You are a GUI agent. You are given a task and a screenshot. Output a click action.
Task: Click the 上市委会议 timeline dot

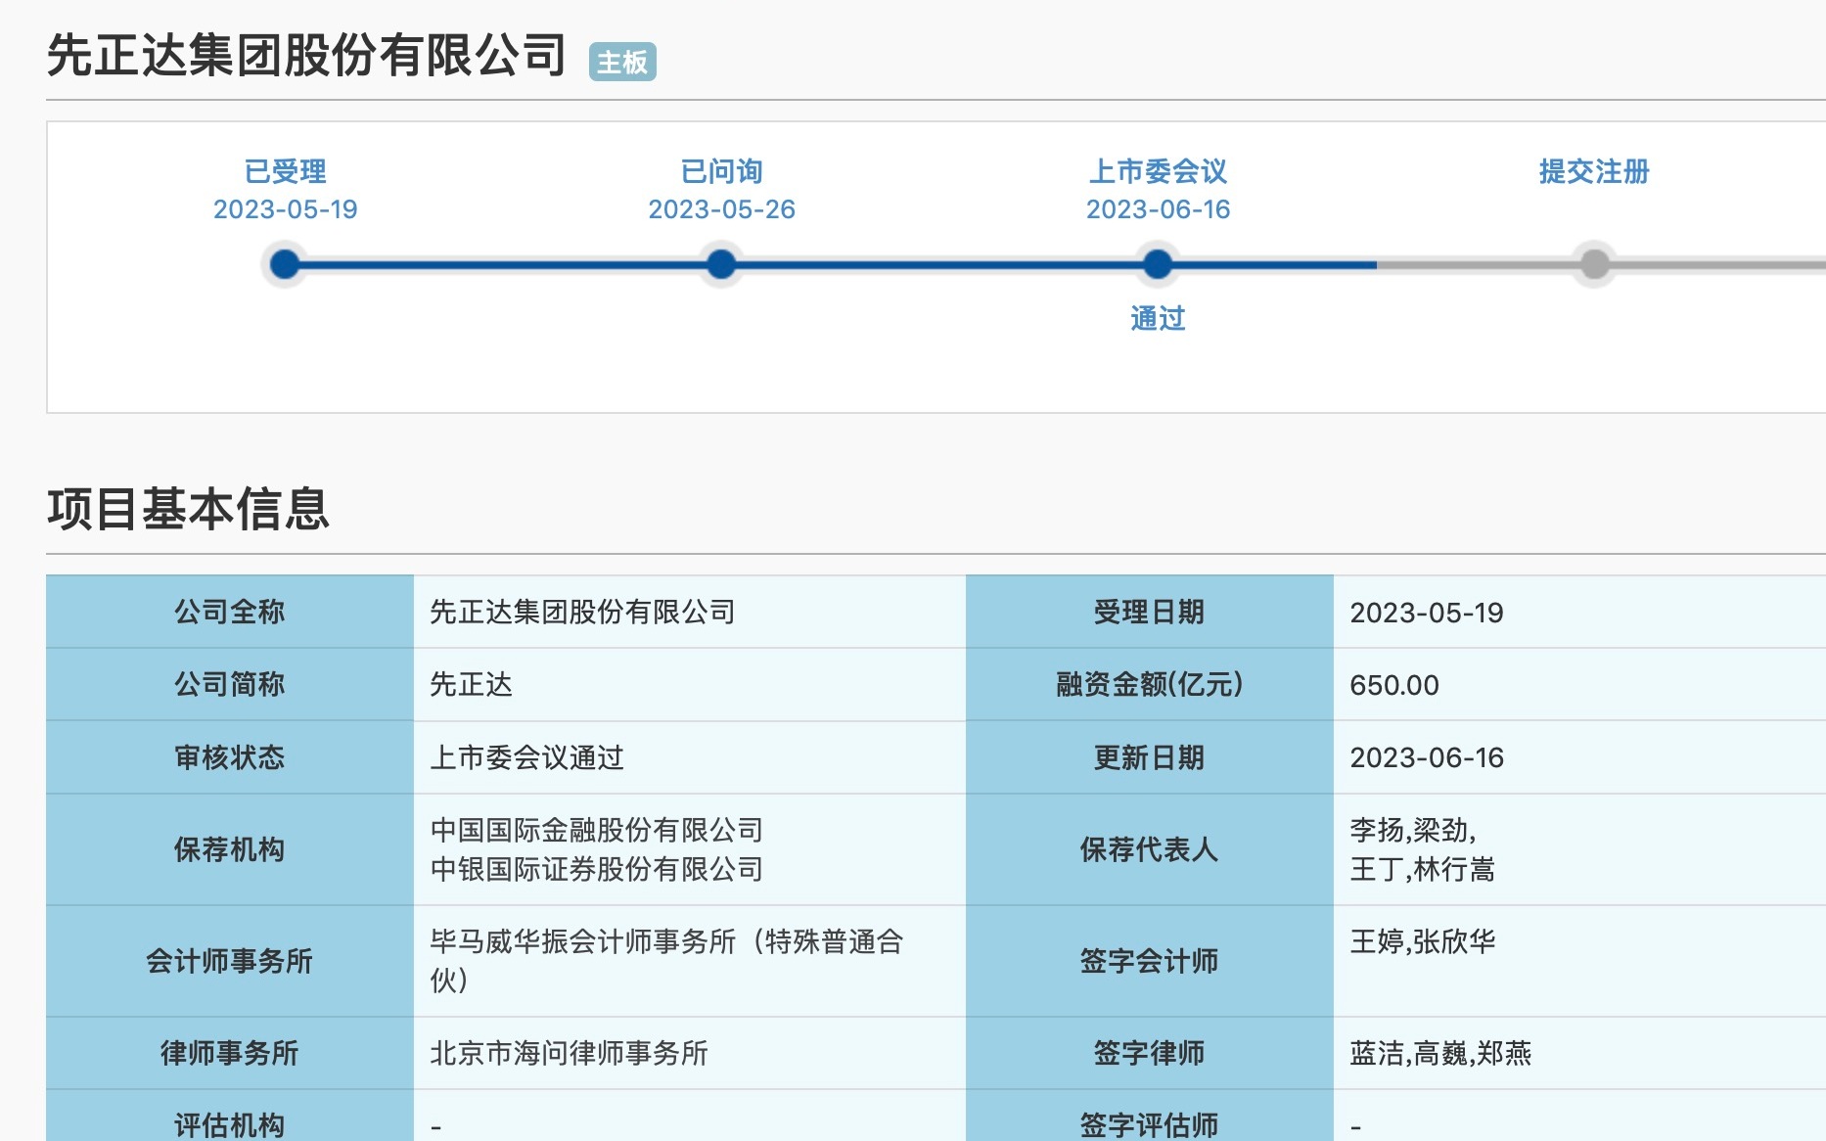tap(1158, 264)
